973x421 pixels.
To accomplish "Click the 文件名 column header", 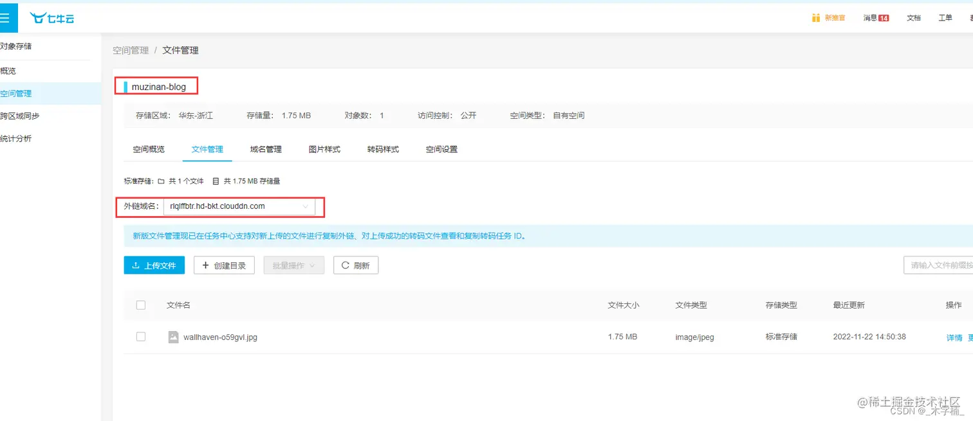I will (x=178, y=305).
